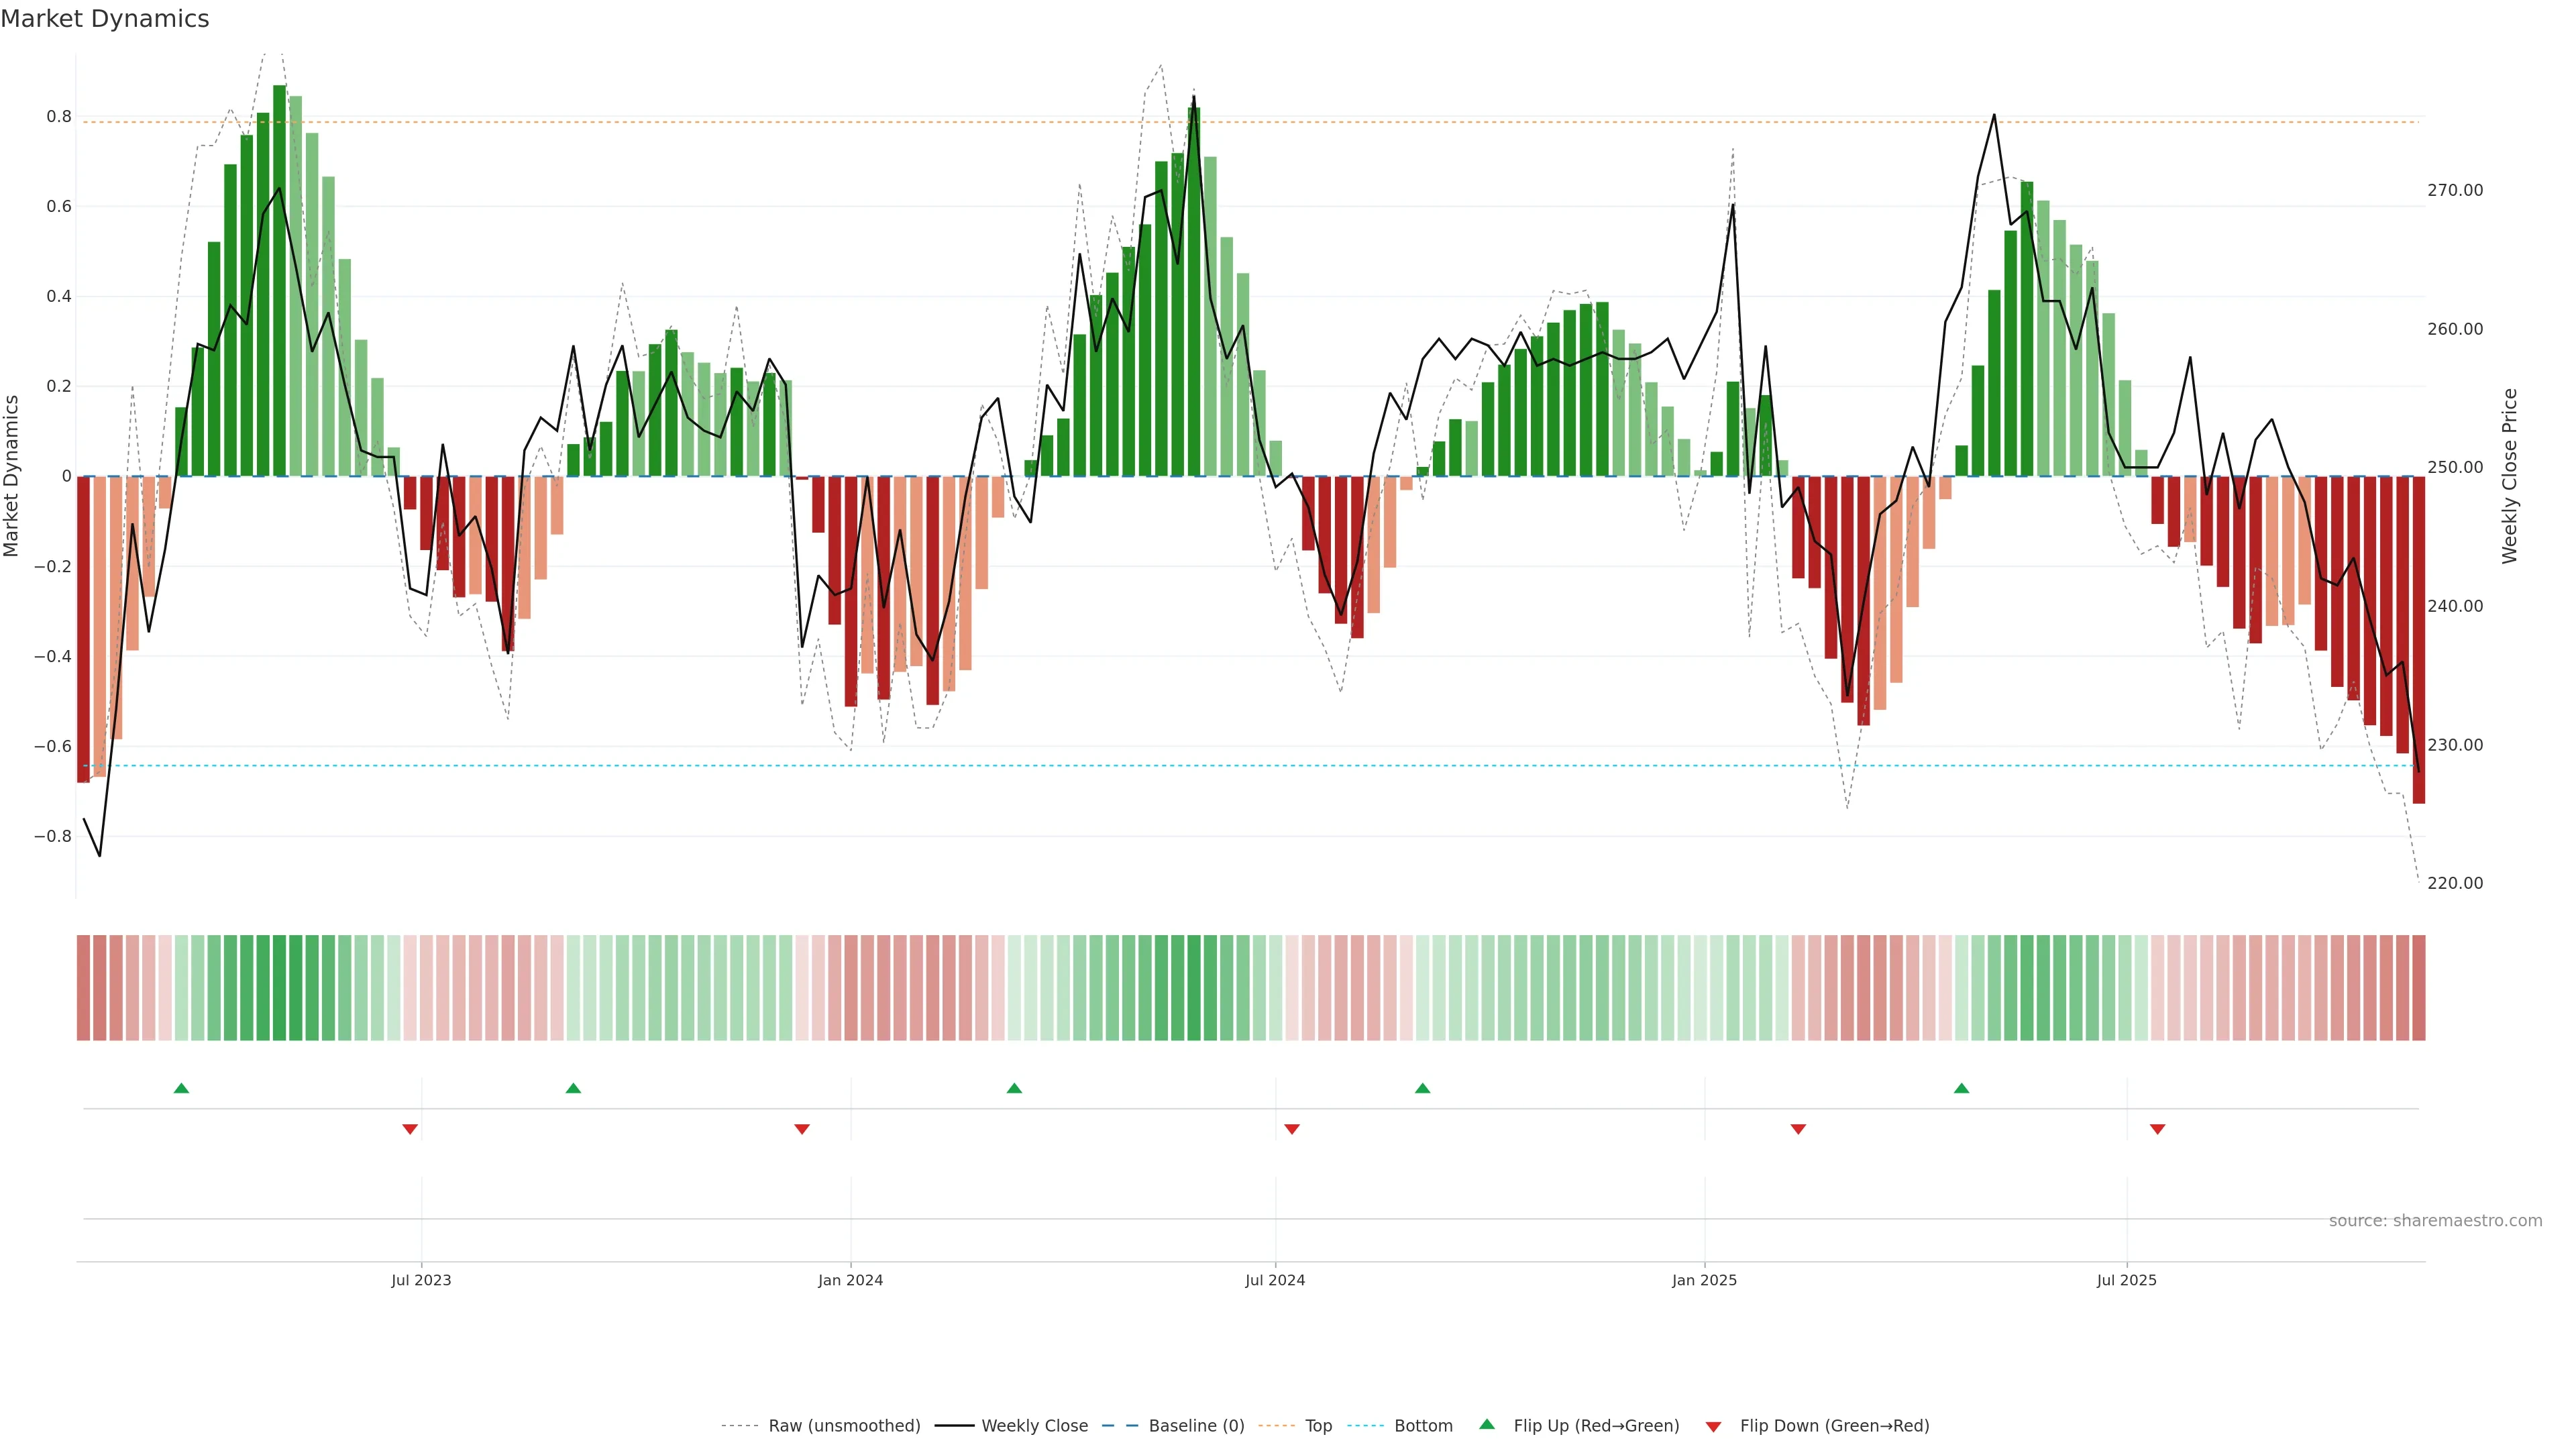Click the red Flip Down triangle in legend
Screen dimensions: 2576x1449
(1713, 1427)
